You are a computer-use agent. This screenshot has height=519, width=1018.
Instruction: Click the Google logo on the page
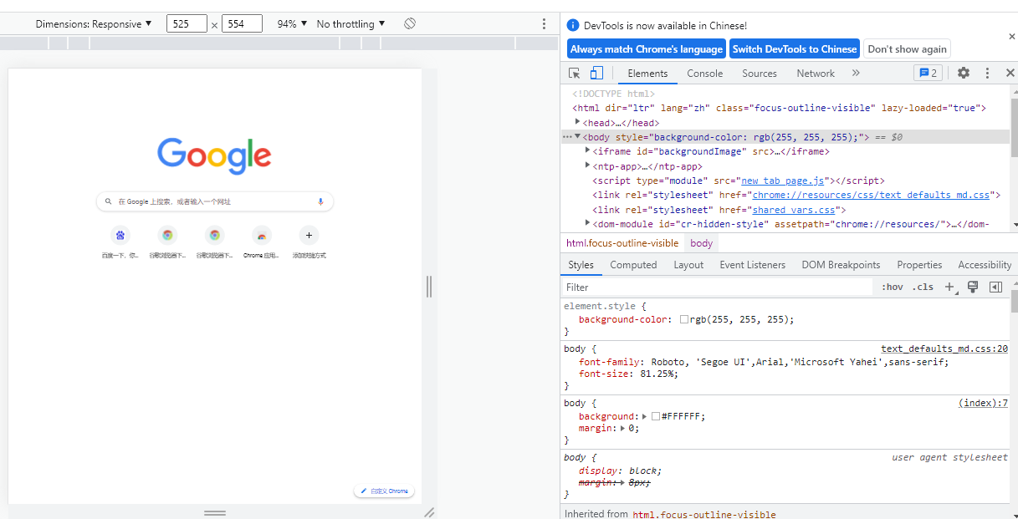pos(214,155)
